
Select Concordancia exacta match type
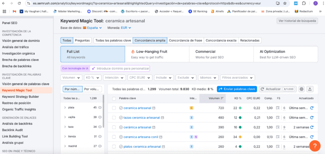[221, 41]
